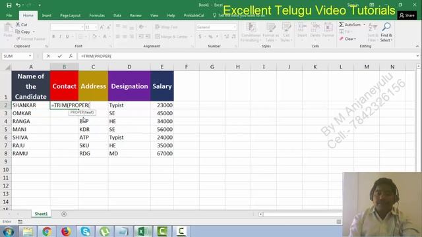Cancel formula entry with the X icon

point(48,56)
